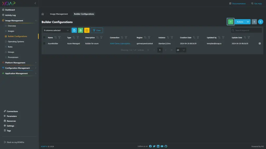Go to Image Management breadcrumb
This screenshot has width=266, height=149.
pyautogui.click(x=59, y=14)
